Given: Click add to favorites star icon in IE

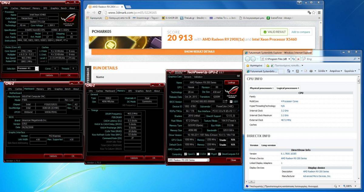Looking at the screenshot, I should point(268,65).
